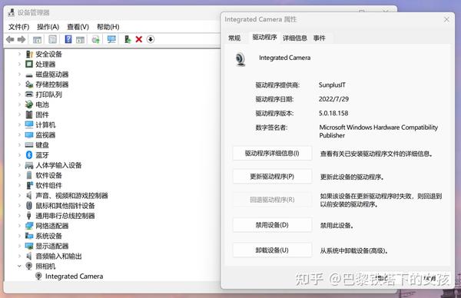461x298 pixels.
Task: Click the Back arrow toolbar icon
Action: 10,39
